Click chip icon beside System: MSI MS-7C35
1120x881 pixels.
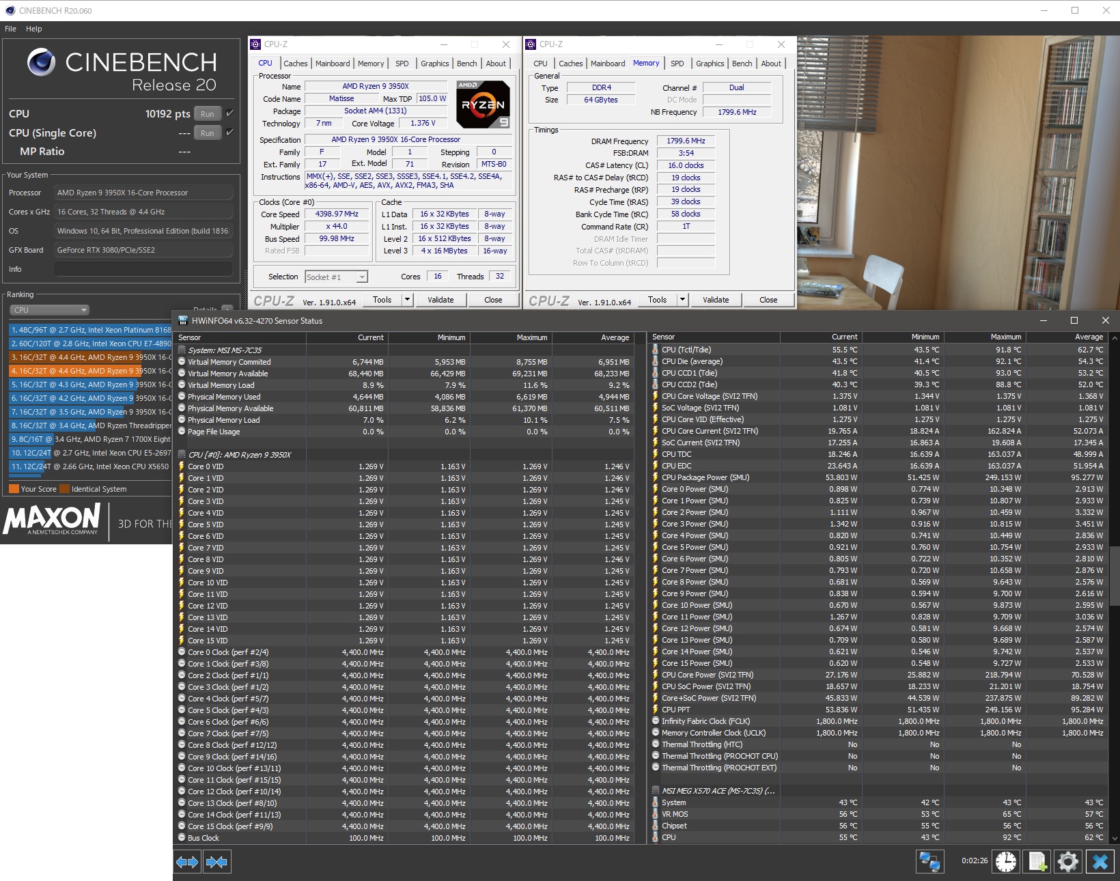pyautogui.click(x=182, y=350)
